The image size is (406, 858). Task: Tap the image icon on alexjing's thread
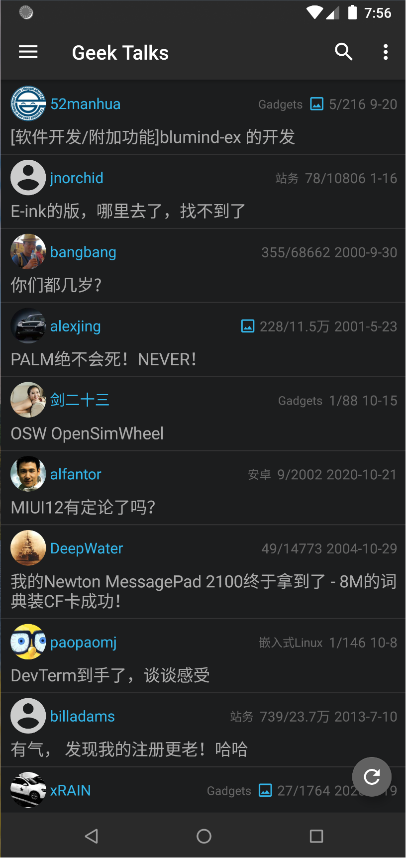tap(247, 326)
